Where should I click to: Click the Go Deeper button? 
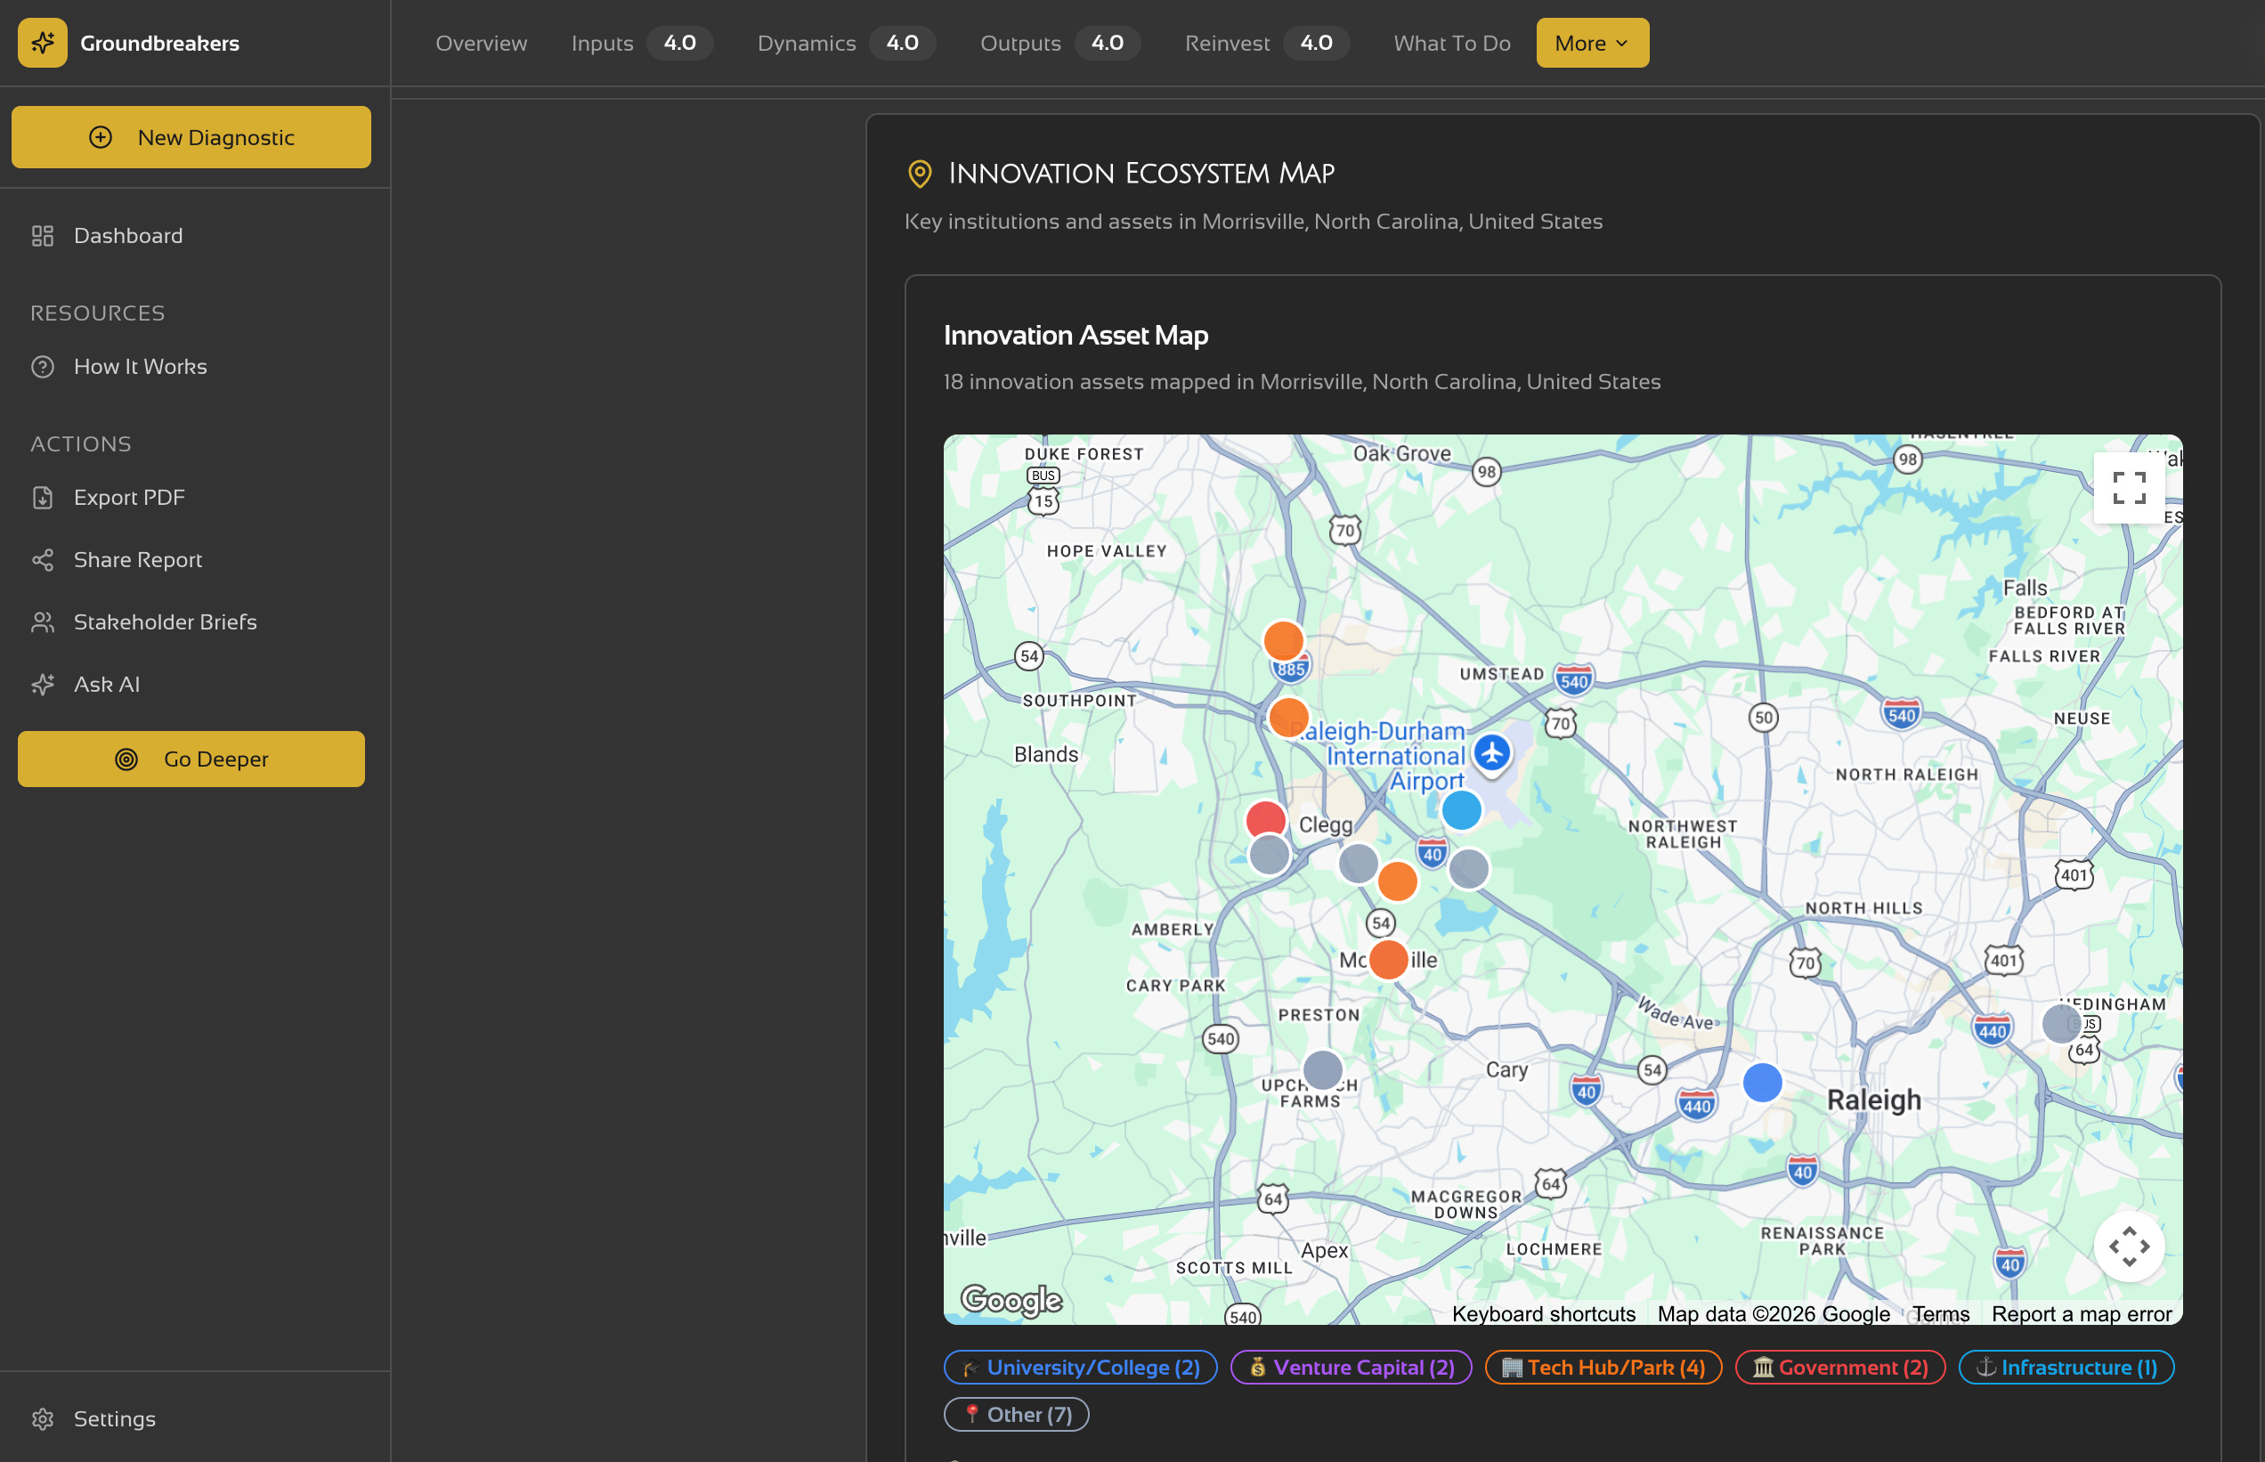[191, 759]
